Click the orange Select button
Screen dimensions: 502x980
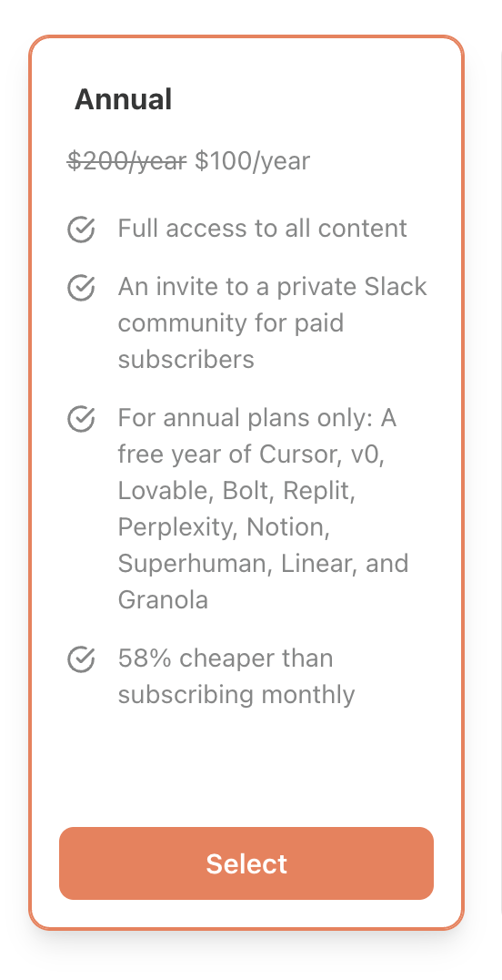point(246,863)
